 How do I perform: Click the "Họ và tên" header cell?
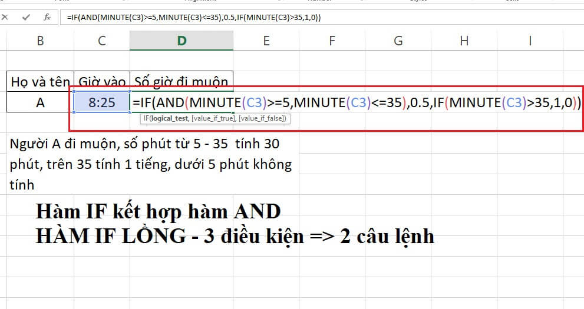coord(40,81)
